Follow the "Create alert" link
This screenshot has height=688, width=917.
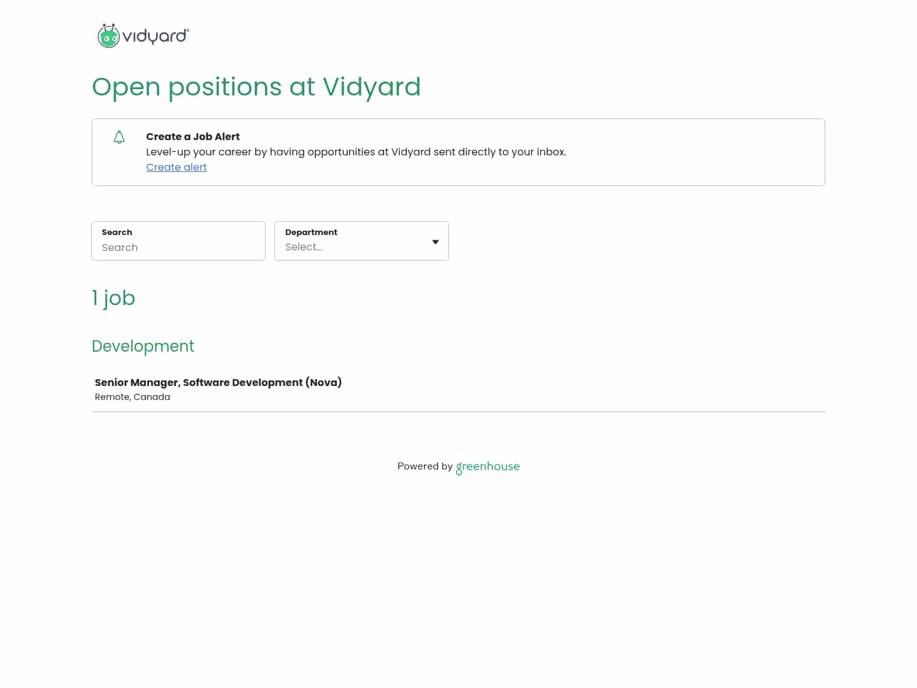pos(176,168)
